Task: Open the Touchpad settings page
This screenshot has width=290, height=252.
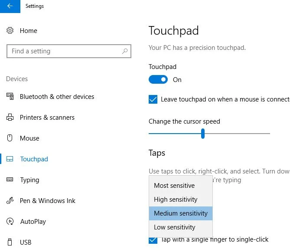Action: pos(34,159)
